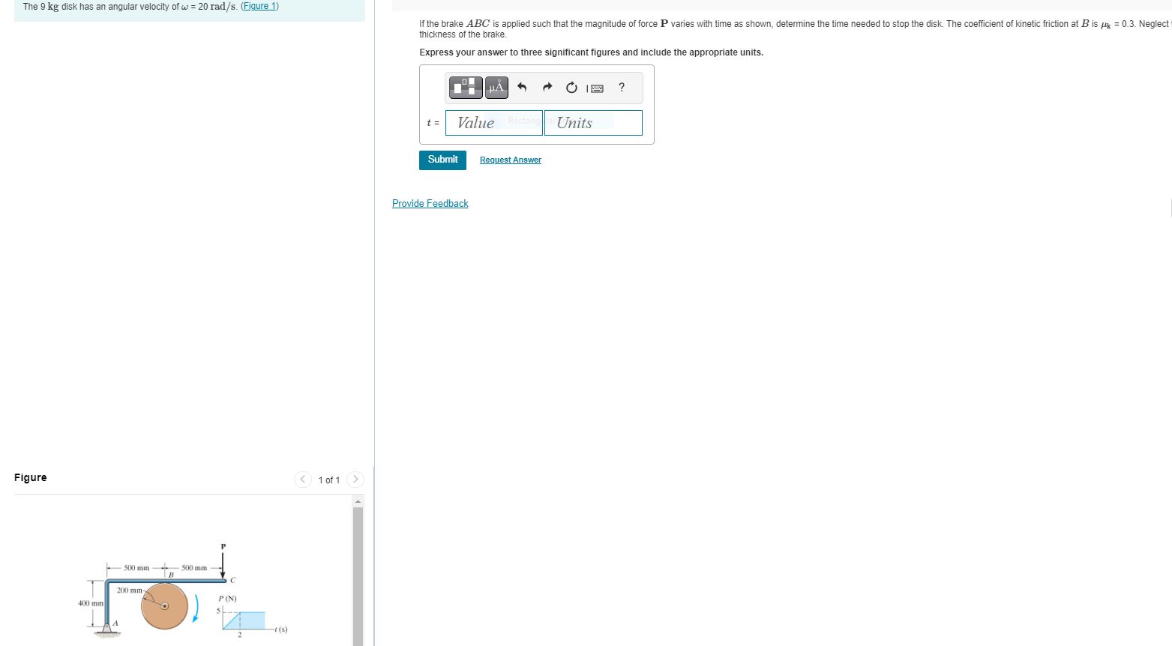The height and width of the screenshot is (646, 1172).
Task: Advance with the next figure arrow
Action: (x=355, y=480)
